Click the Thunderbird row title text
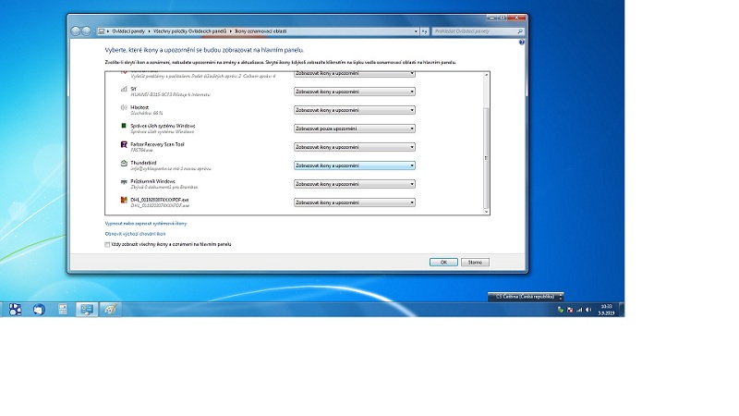The image size is (739, 416). (x=143, y=163)
